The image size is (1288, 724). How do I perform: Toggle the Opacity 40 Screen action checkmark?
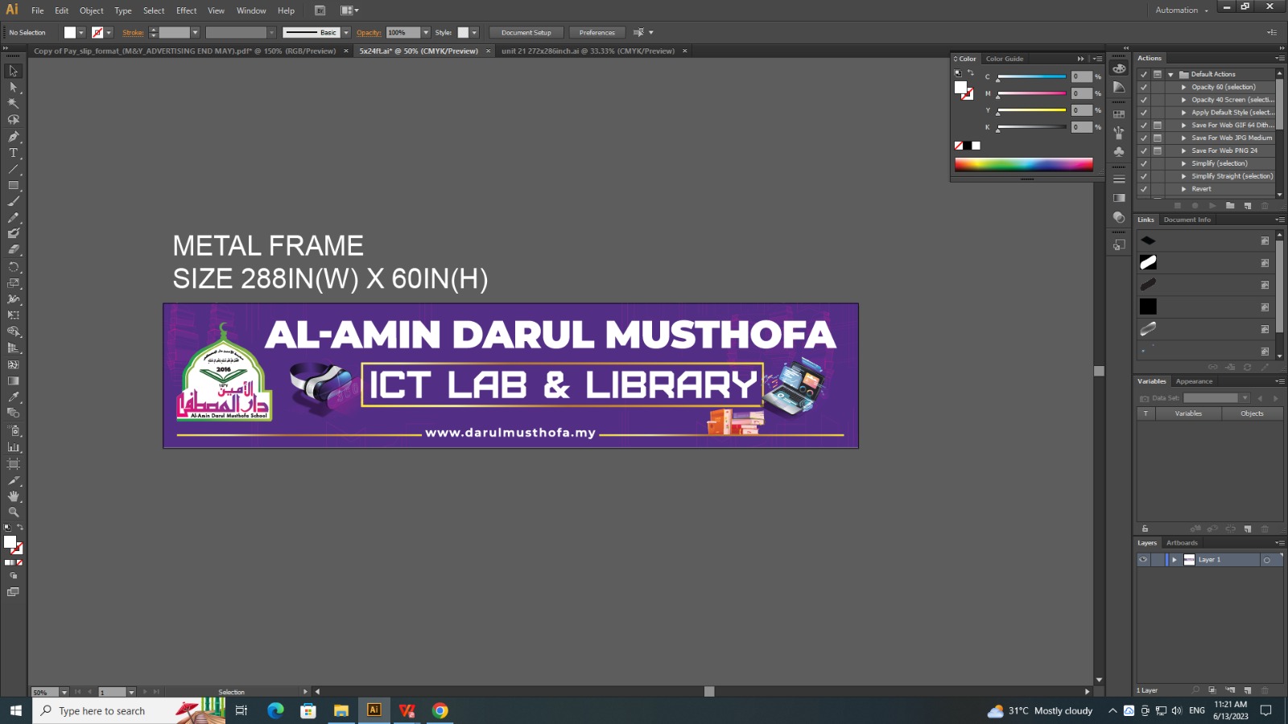coord(1144,100)
